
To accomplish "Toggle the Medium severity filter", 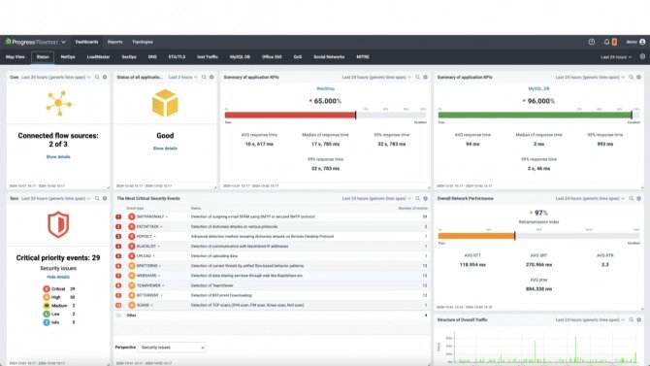I will 58,306.
